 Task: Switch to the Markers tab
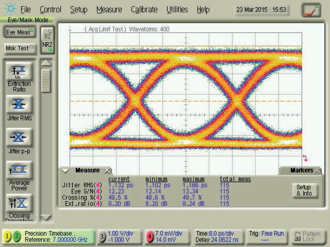(302, 170)
